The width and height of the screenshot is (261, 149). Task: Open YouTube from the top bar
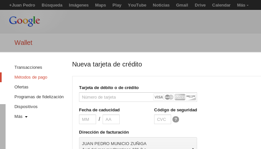pyautogui.click(x=137, y=5)
